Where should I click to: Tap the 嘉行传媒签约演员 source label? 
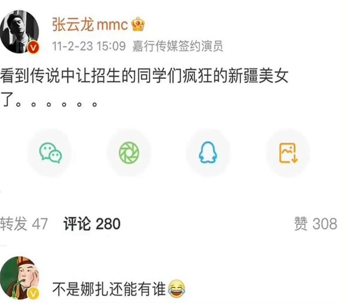click(x=178, y=46)
